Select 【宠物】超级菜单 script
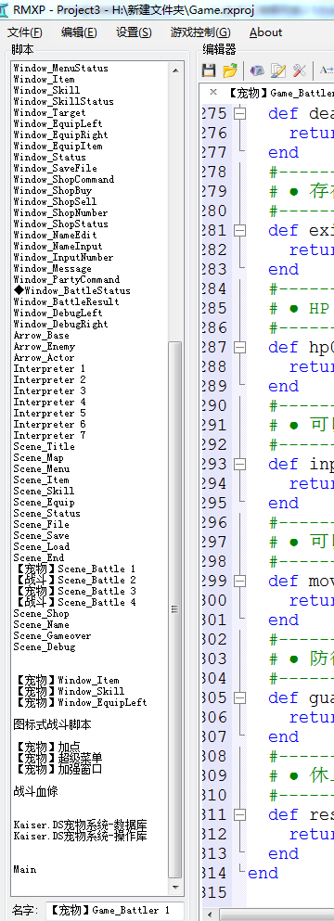334x921 pixels. 58,759
